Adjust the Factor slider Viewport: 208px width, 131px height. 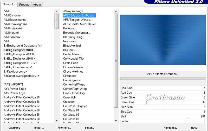pyautogui.click(x=163, y=121)
